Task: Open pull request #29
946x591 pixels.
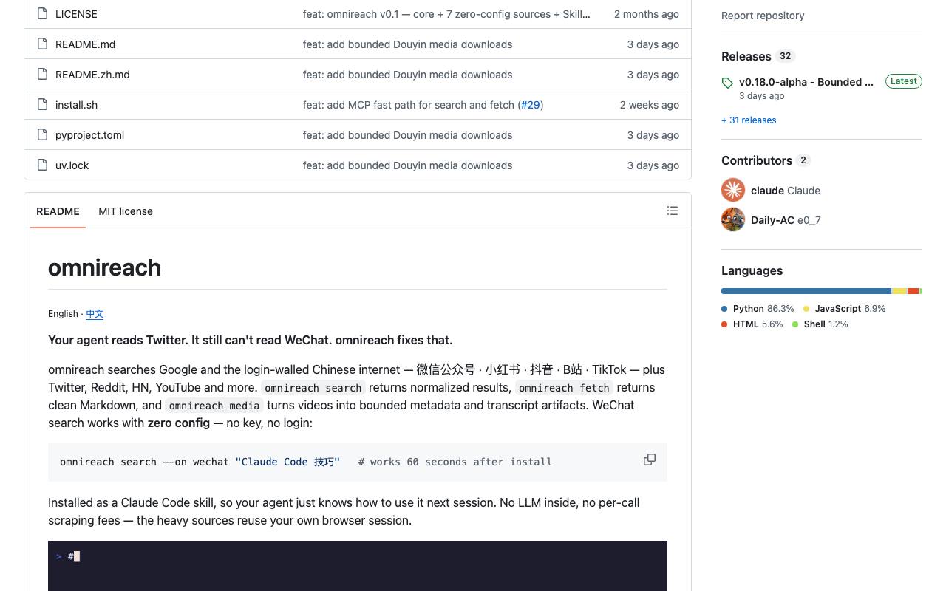Action: click(531, 105)
